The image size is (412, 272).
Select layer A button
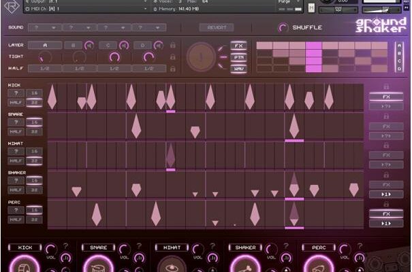tap(45, 46)
